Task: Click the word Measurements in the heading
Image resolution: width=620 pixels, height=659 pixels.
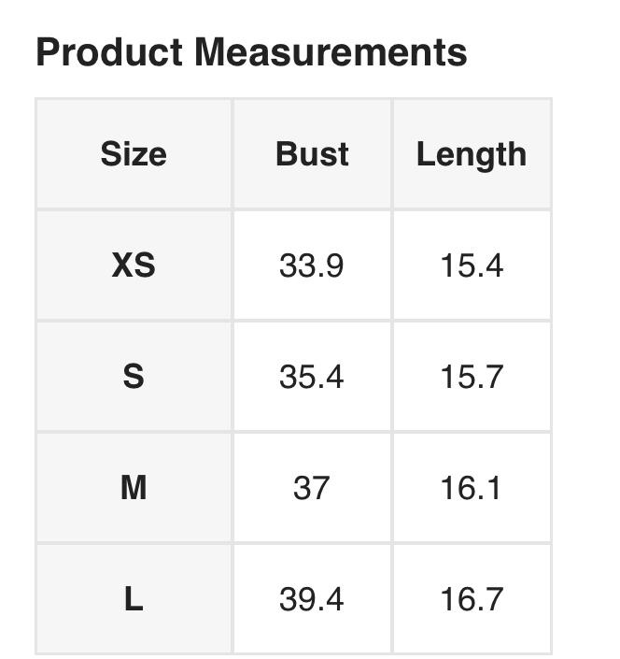Action: [331, 52]
